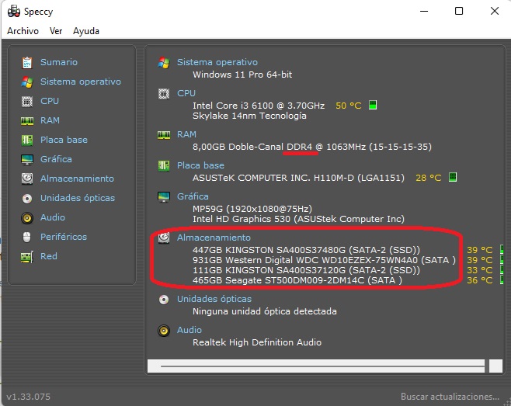Click the Periféricos mouse icon in sidebar
The width and height of the screenshot is (511, 406).
coord(27,237)
